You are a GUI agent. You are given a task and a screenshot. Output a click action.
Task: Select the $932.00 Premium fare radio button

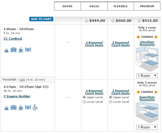coord(139,21)
